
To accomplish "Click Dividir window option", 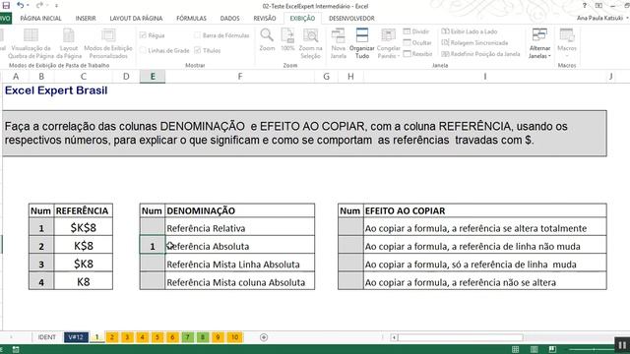I will [x=416, y=31].
